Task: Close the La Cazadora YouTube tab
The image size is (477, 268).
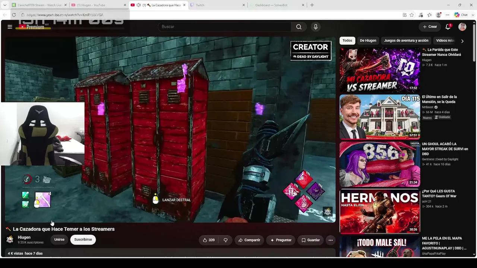Action: click(x=184, y=5)
